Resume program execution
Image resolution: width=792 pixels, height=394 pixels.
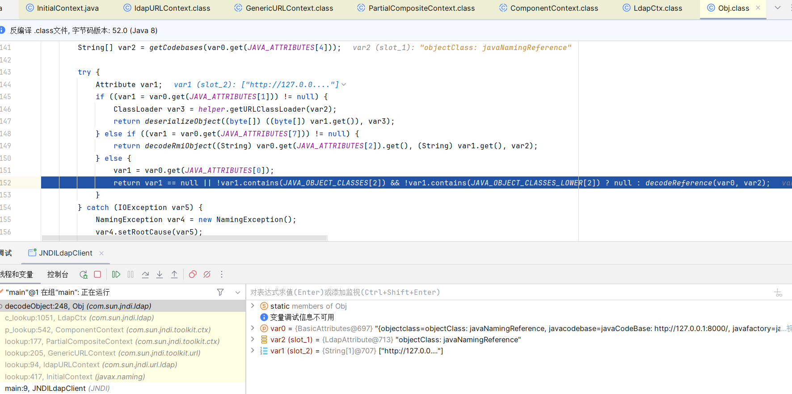(116, 274)
